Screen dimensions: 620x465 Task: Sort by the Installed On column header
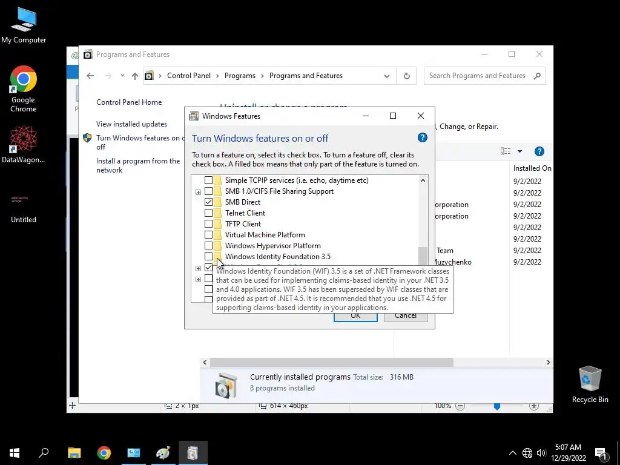pyautogui.click(x=532, y=168)
